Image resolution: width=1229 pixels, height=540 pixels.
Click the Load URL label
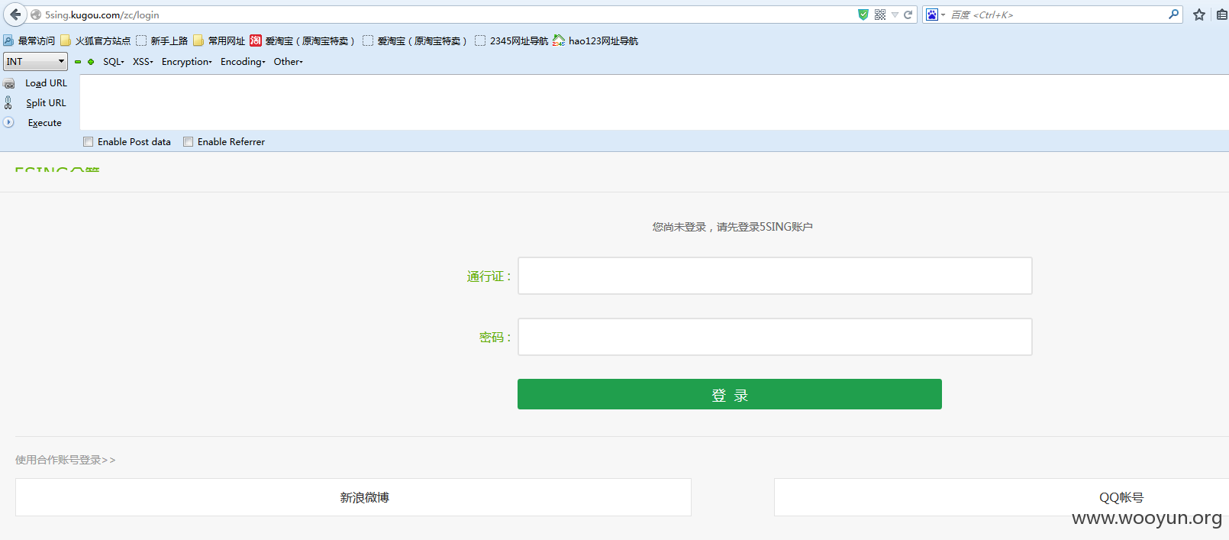click(46, 83)
